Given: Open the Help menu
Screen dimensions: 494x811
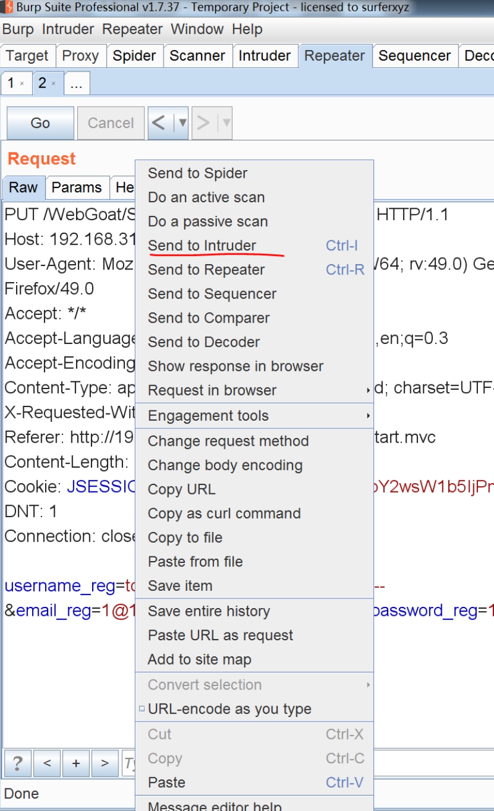Looking at the screenshot, I should point(247,29).
